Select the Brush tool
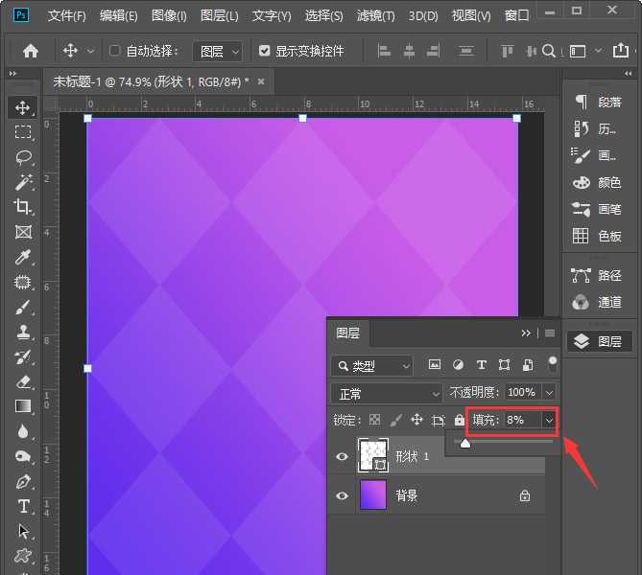642x575 pixels. [x=23, y=307]
